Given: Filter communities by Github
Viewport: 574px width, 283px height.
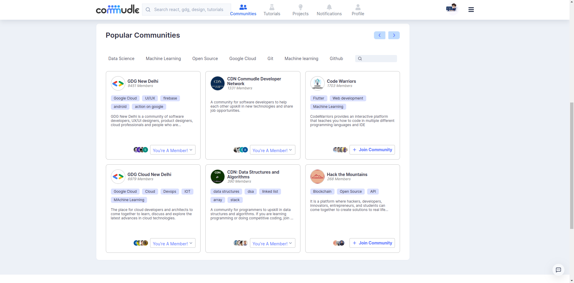Looking at the screenshot, I should click(x=336, y=59).
